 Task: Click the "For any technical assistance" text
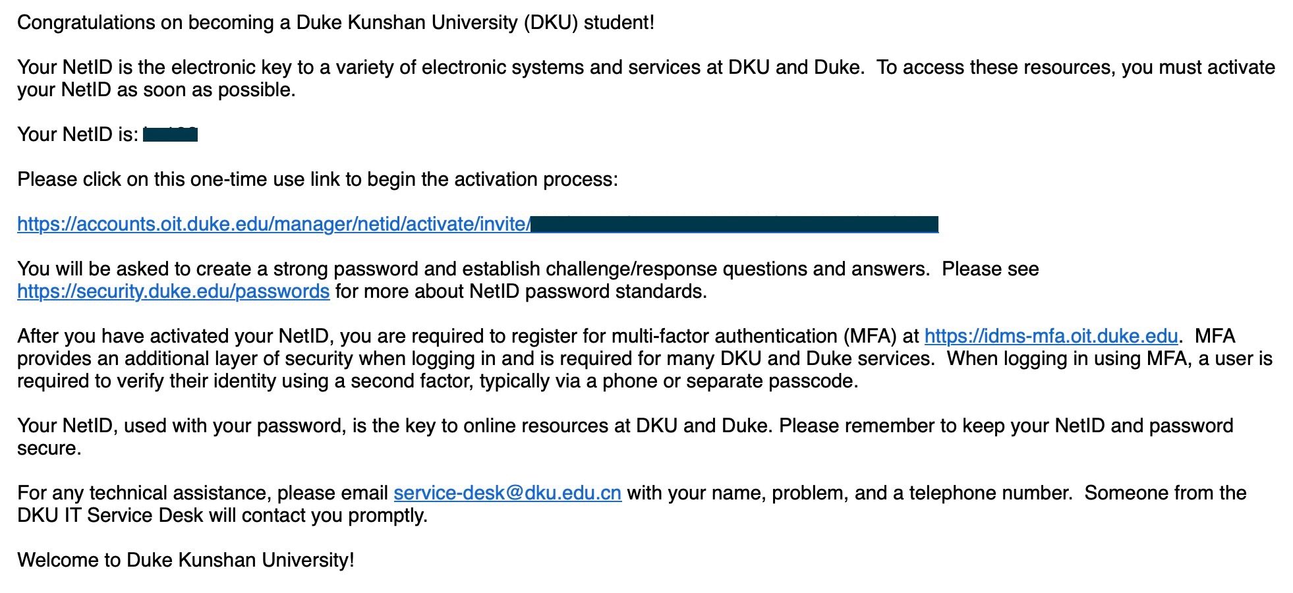tap(144, 494)
